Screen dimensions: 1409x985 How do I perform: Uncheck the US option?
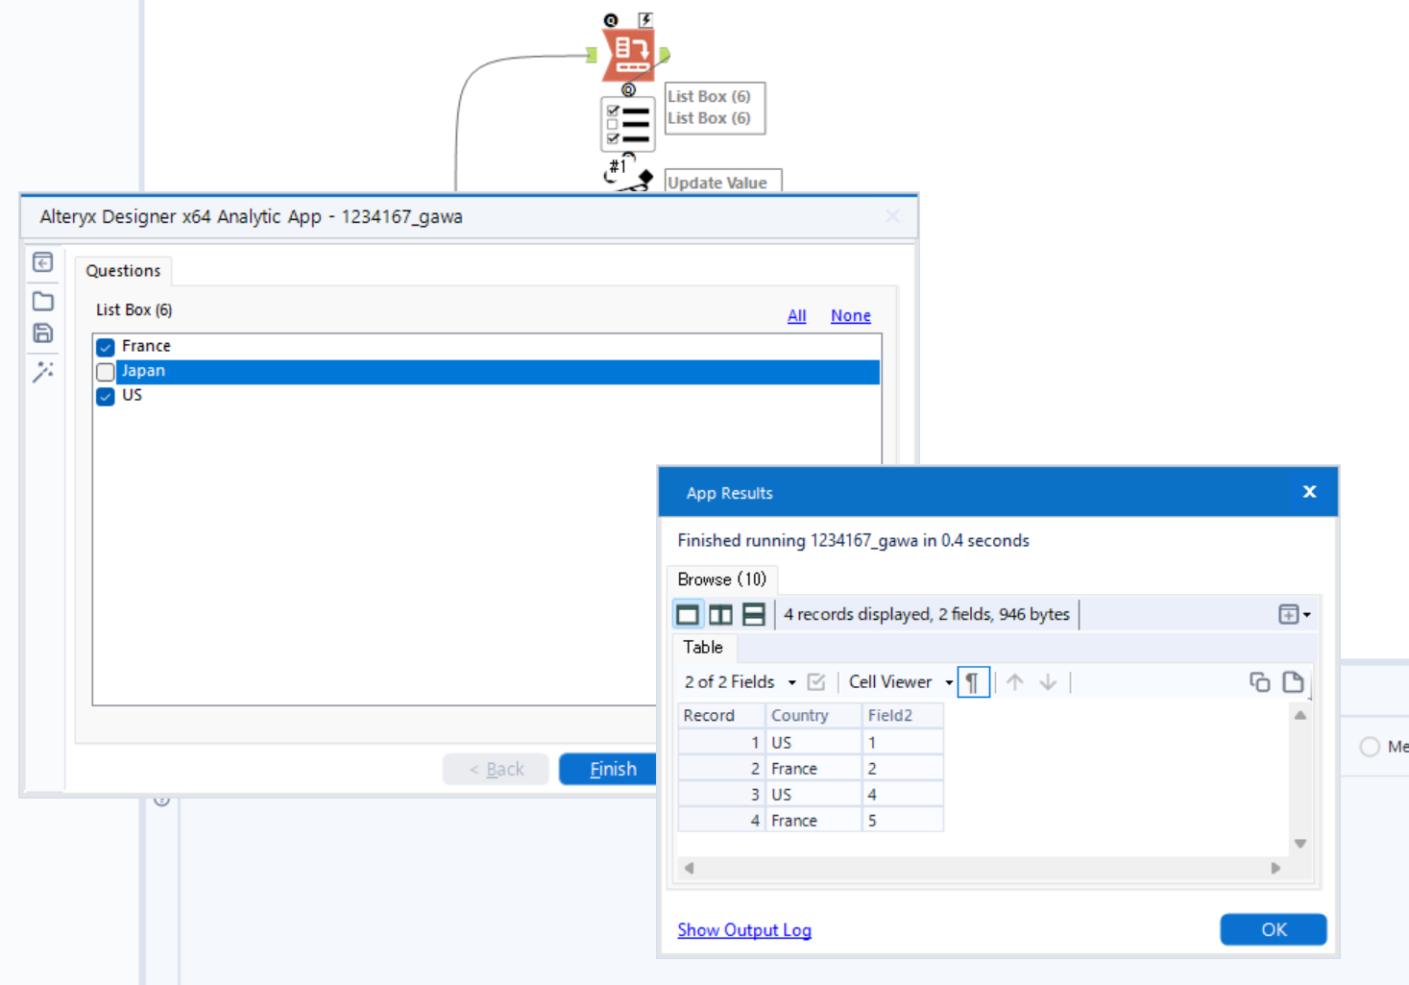105,396
